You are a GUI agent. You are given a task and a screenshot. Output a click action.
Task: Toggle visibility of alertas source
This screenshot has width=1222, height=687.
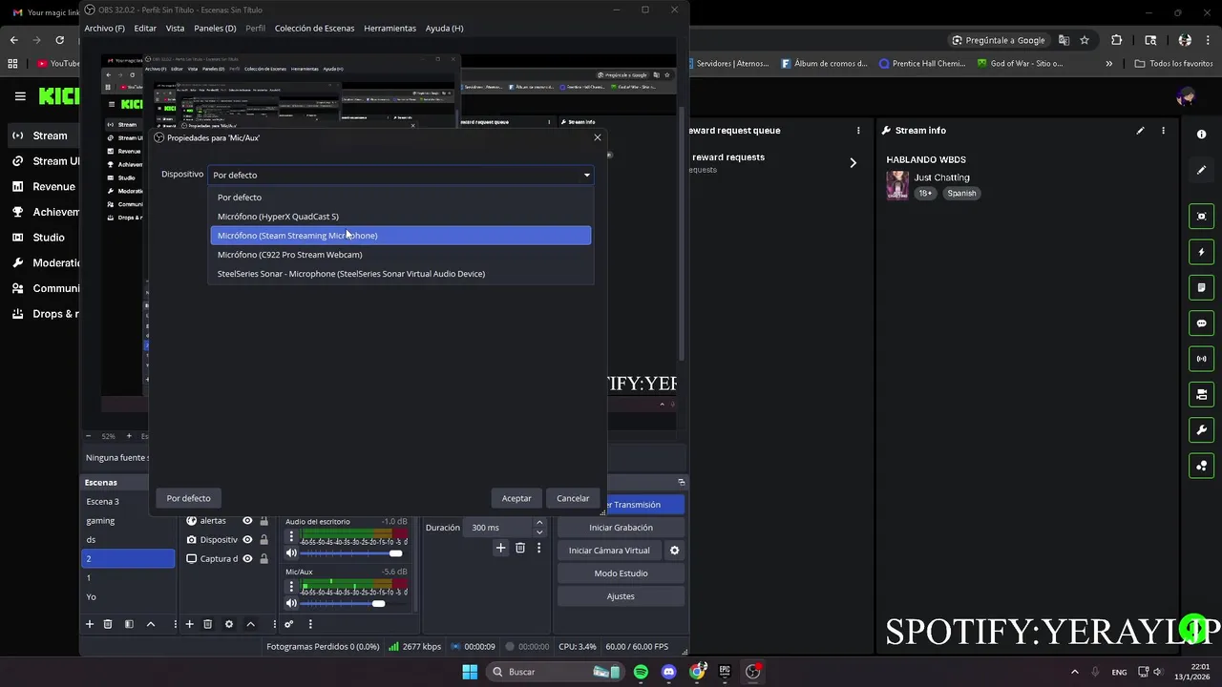[x=247, y=521]
